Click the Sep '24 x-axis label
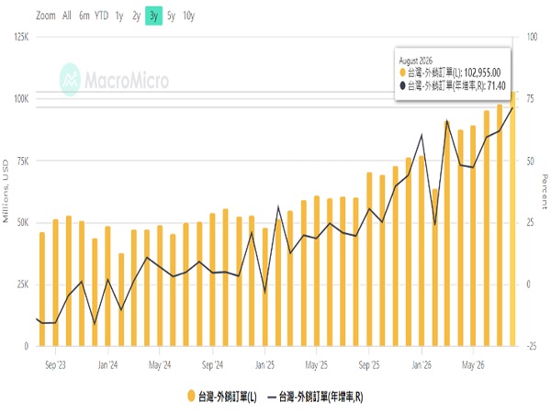The height and width of the screenshot is (413, 551). (x=212, y=365)
